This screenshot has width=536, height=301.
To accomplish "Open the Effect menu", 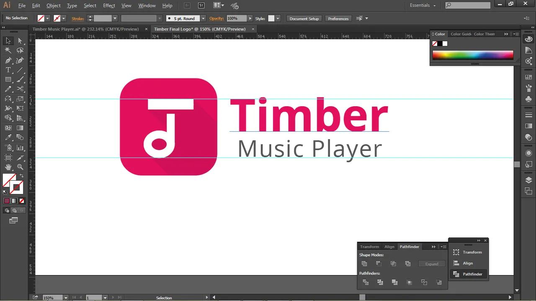I will [x=109, y=5].
